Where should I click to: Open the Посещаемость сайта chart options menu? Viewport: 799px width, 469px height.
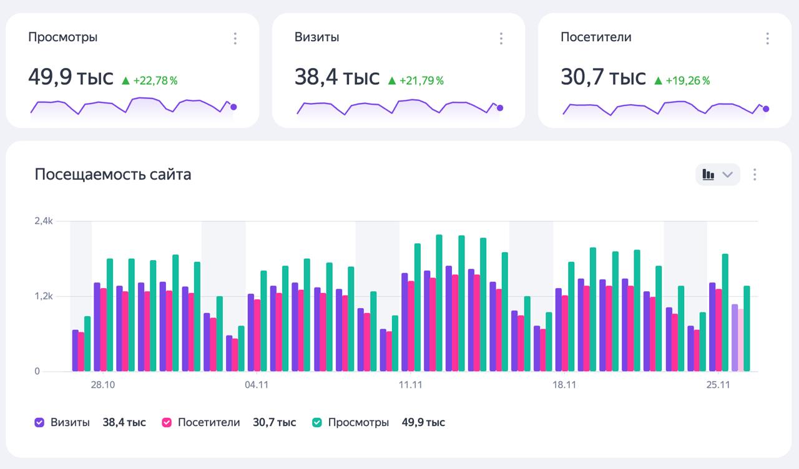[x=755, y=175]
